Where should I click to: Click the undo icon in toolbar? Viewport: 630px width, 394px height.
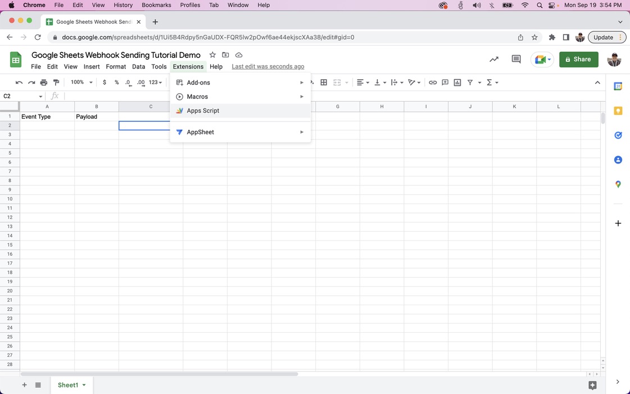tap(19, 82)
